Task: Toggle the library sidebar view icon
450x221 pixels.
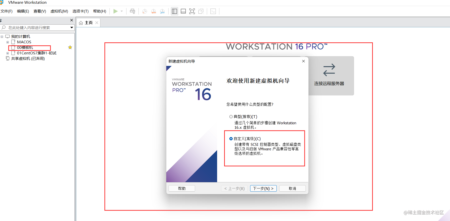Action: [175, 11]
